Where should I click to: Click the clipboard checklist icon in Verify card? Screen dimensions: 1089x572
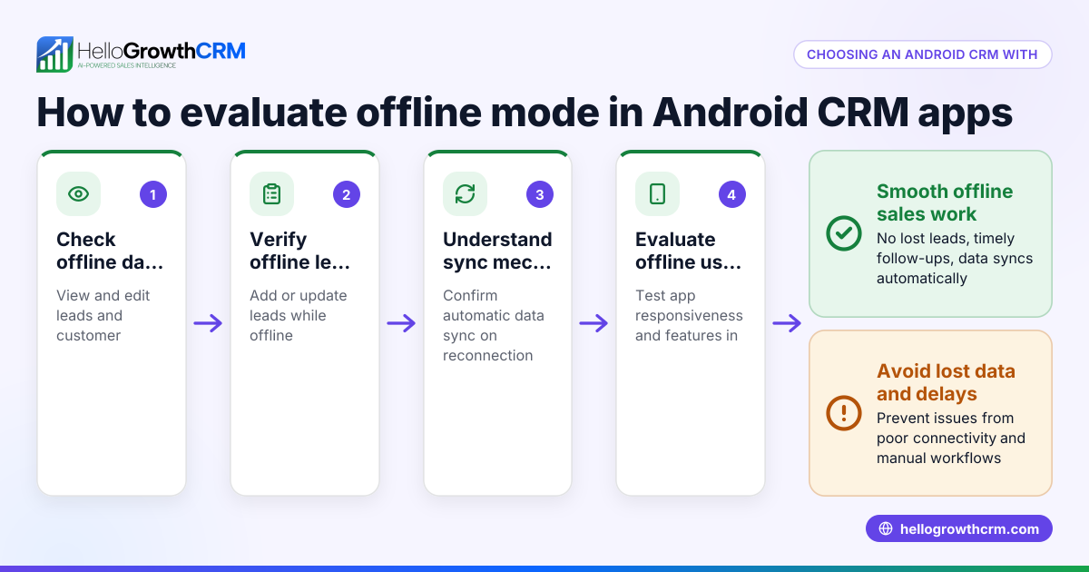271,193
